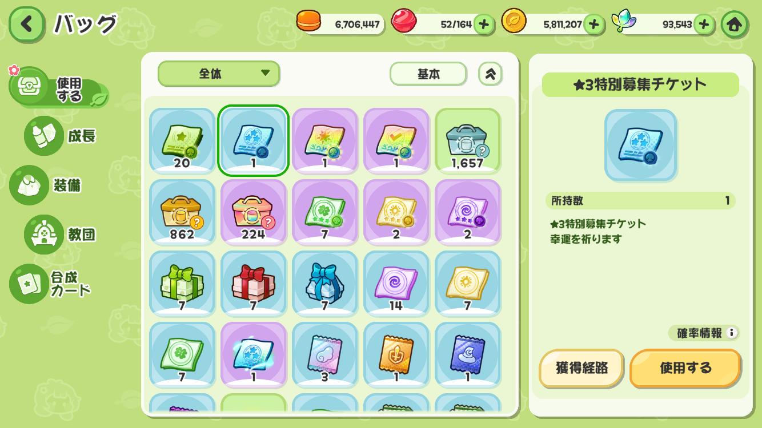Open the 合成カード category tab
The width and height of the screenshot is (762, 428).
[x=51, y=284]
